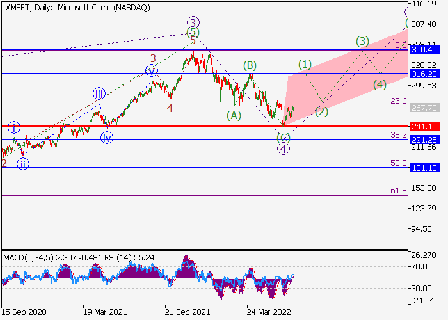448x320 pixels.
Task: Click the circled wave 3 label at the peak
Action: (x=193, y=21)
